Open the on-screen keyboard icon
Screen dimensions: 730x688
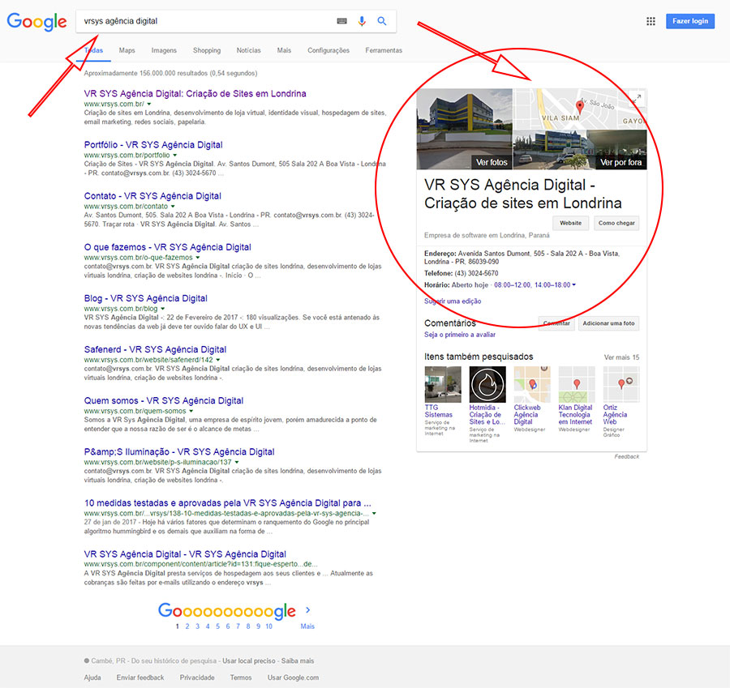click(341, 21)
